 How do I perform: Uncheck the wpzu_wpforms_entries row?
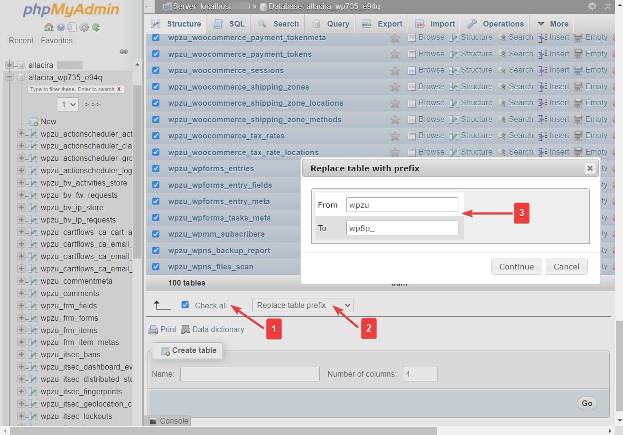coord(156,168)
